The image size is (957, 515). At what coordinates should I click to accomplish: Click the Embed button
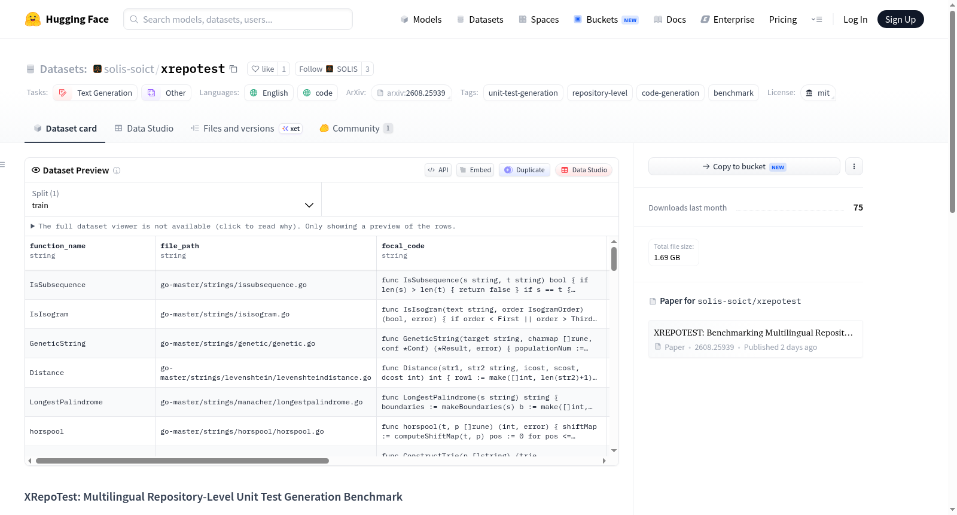[476, 170]
